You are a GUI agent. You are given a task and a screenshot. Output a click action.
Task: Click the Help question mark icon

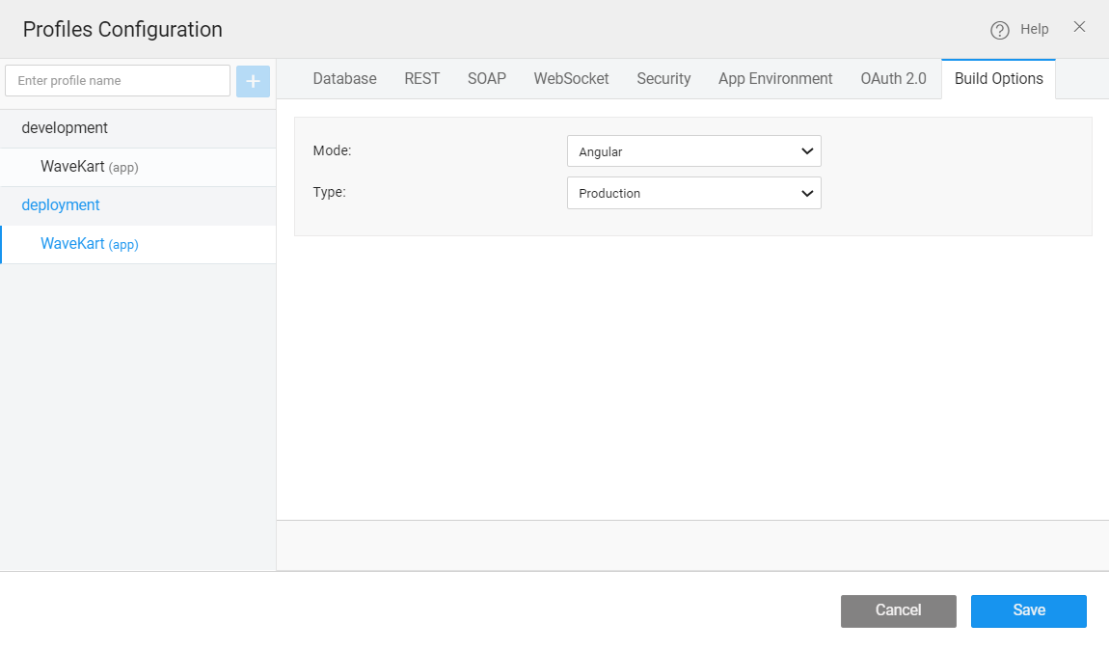1000,30
